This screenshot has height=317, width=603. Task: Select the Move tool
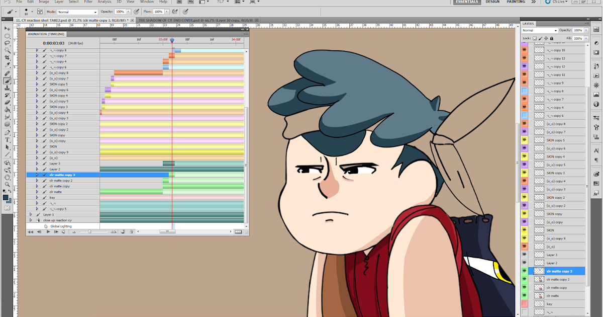pyautogui.click(x=7, y=28)
